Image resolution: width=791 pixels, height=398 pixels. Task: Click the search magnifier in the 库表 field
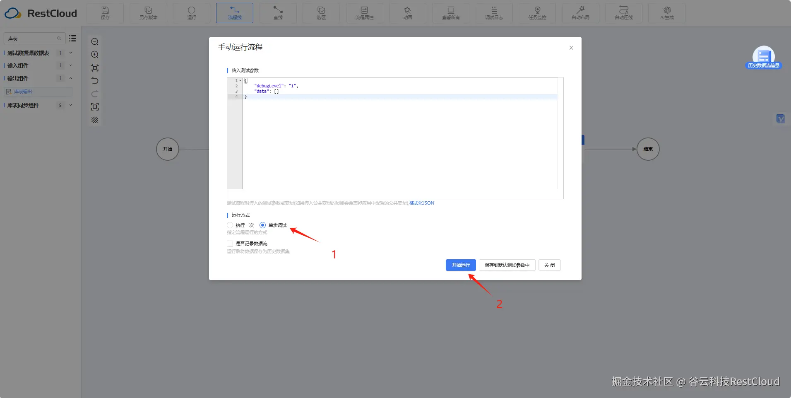coord(59,39)
